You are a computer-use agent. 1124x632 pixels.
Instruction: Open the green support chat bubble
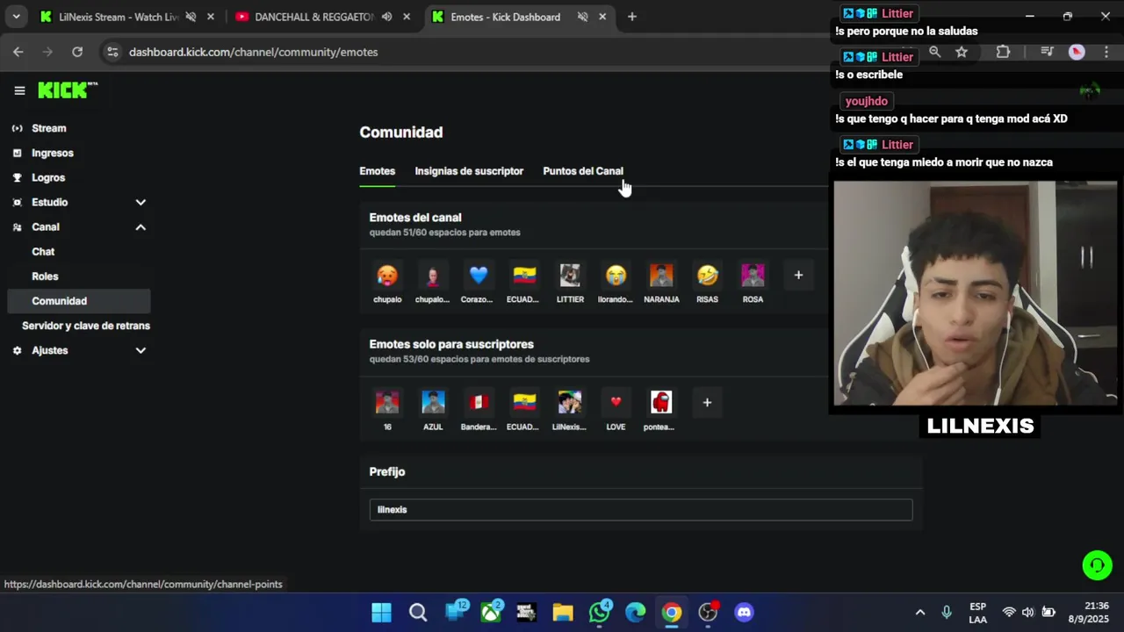click(1098, 565)
